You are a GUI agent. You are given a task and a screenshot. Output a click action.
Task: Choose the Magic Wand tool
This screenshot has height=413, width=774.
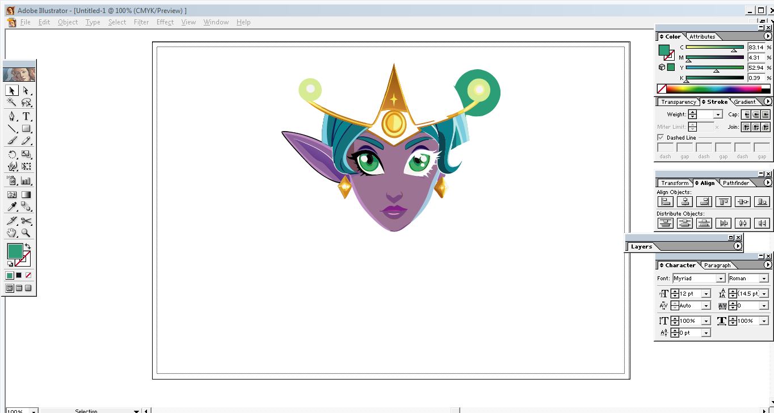[11, 103]
